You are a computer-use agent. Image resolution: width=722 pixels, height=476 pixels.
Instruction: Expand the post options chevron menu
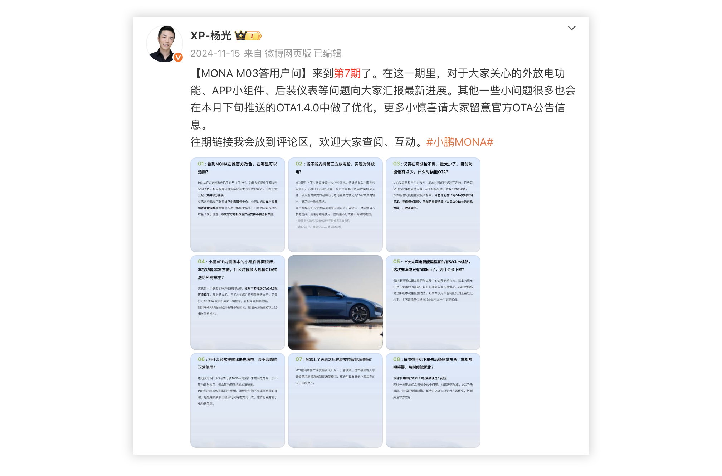571,28
